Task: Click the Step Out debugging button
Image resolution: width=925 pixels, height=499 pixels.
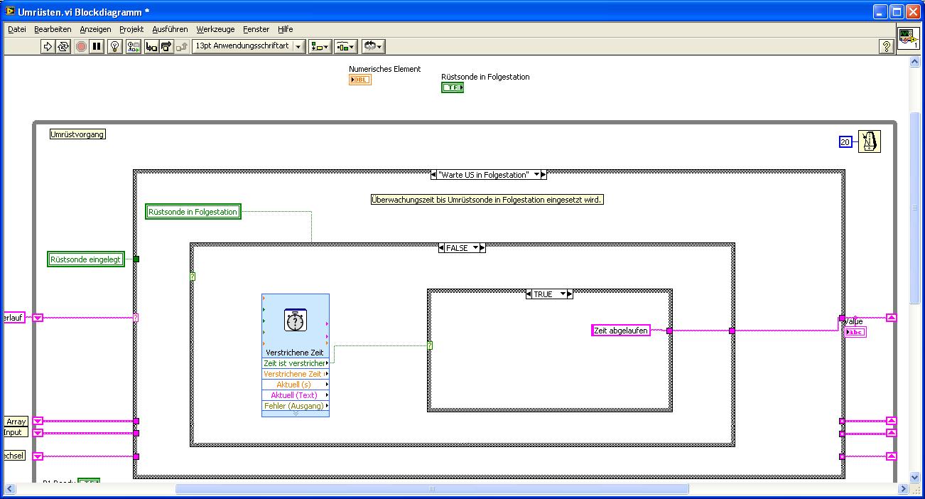Action: tap(182, 46)
